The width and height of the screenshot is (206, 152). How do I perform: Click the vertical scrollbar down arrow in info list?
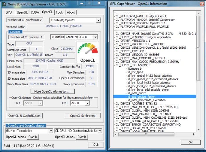(x=198, y=130)
